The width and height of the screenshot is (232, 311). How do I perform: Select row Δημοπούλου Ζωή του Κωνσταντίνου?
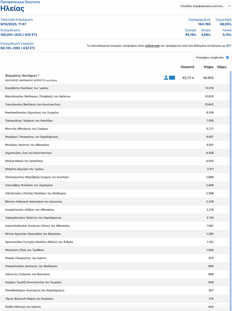[x=115, y=153]
